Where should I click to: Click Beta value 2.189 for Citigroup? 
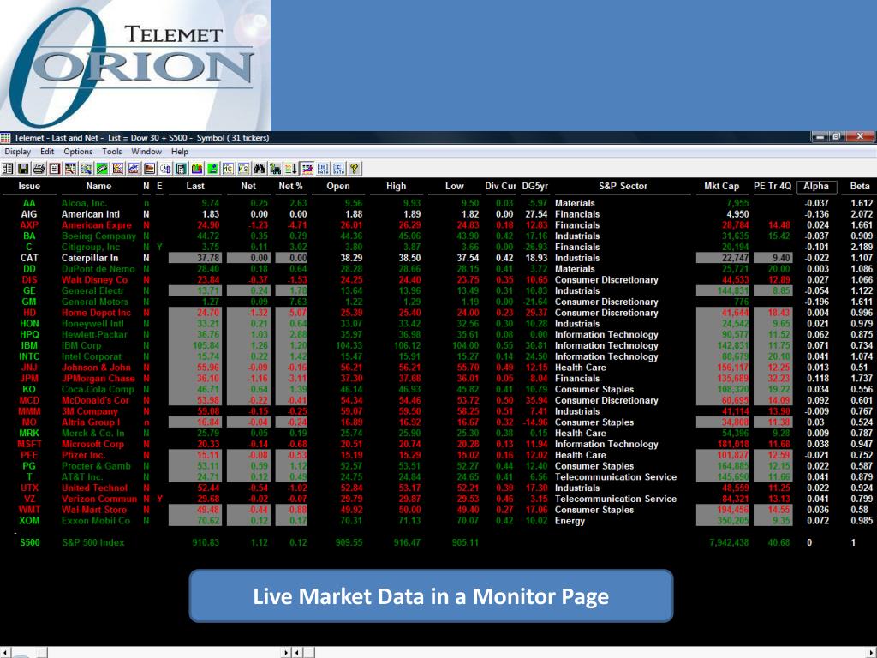(862, 247)
